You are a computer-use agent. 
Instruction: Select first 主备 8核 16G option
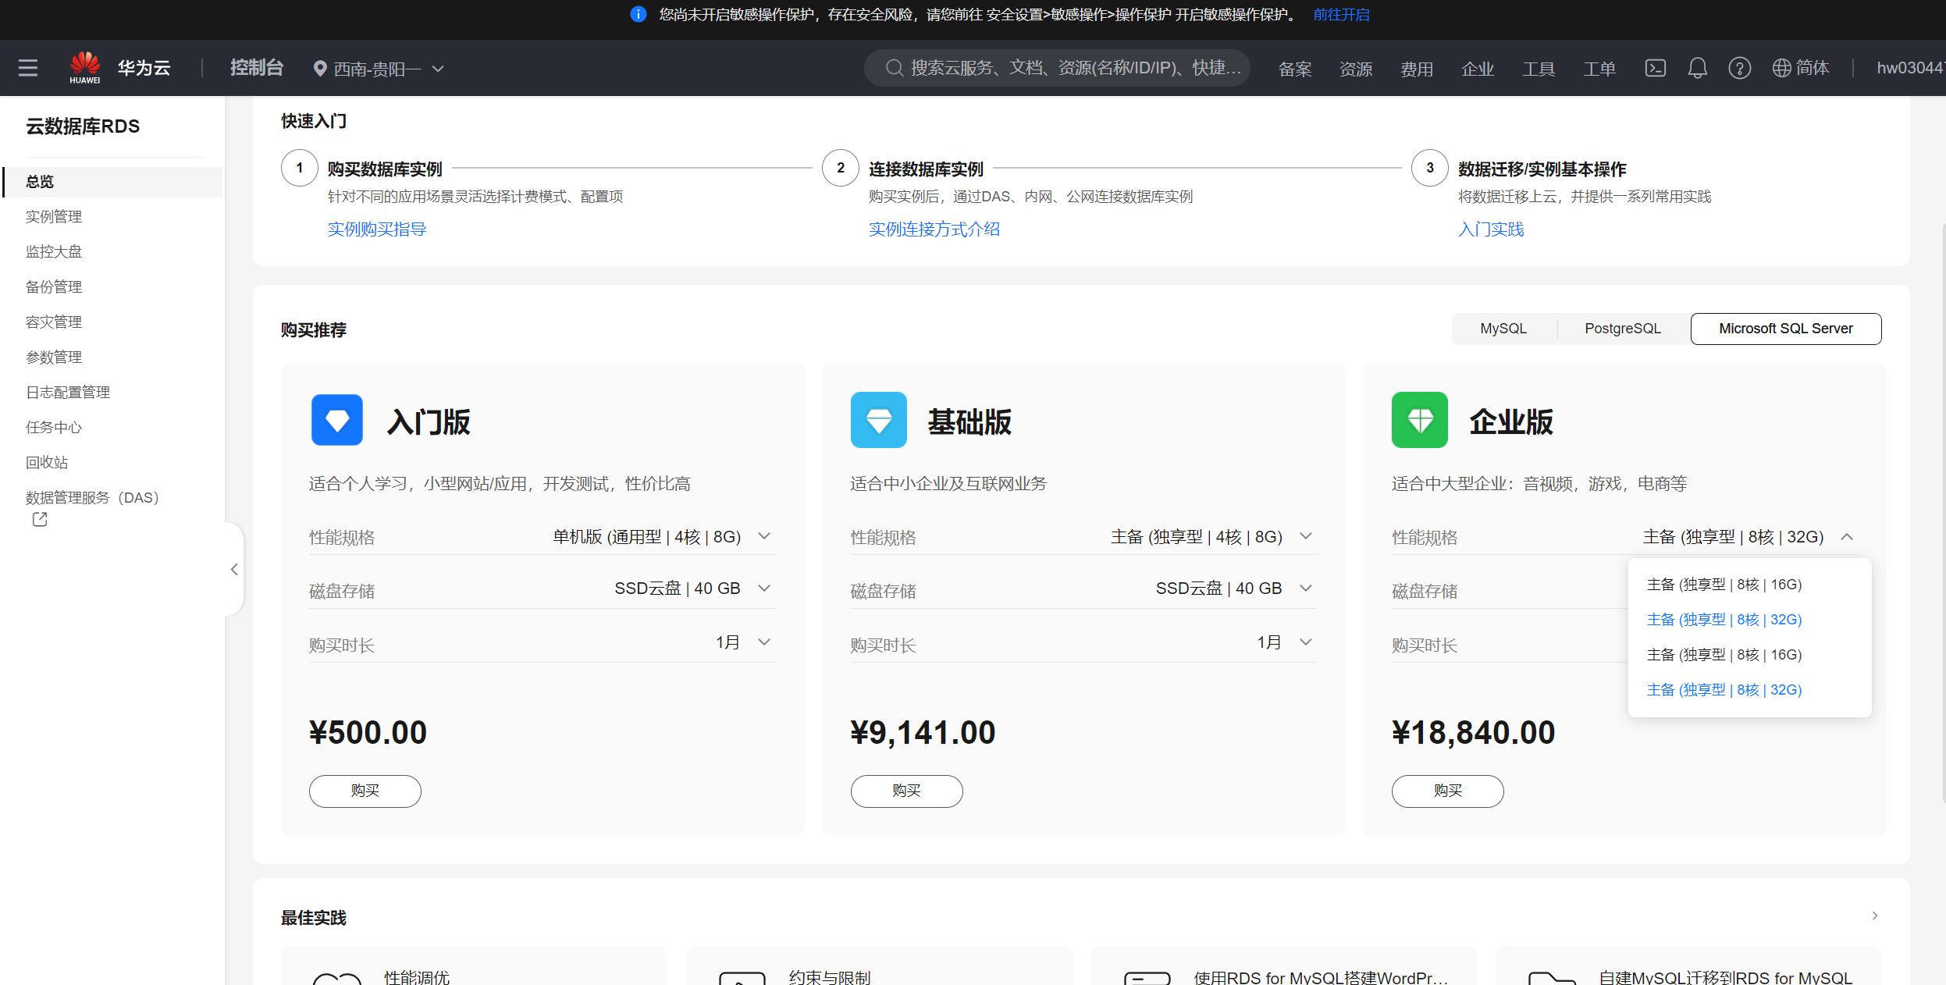pos(1724,585)
